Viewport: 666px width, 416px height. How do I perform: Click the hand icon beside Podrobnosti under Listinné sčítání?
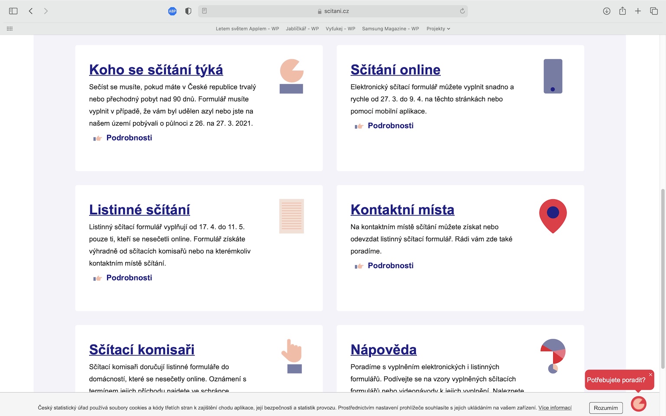pyautogui.click(x=98, y=278)
